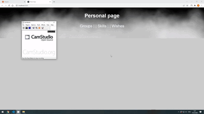Open the CamStudio Options menu
The width and height of the screenshot is (204, 114).
[x=33, y=25]
